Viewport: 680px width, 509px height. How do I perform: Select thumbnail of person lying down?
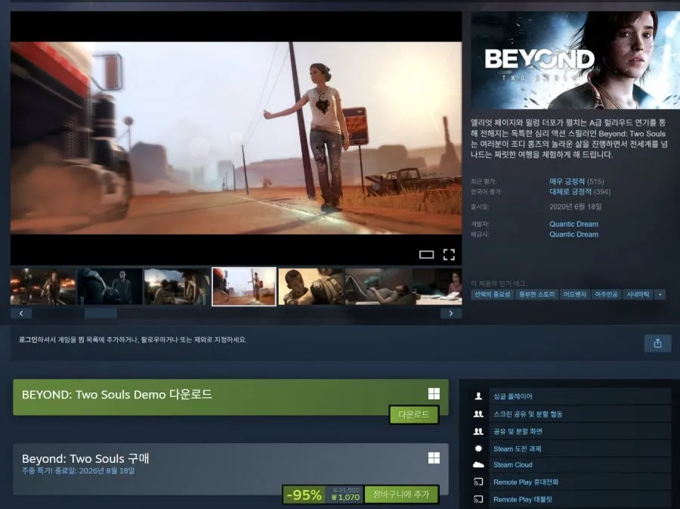378,287
